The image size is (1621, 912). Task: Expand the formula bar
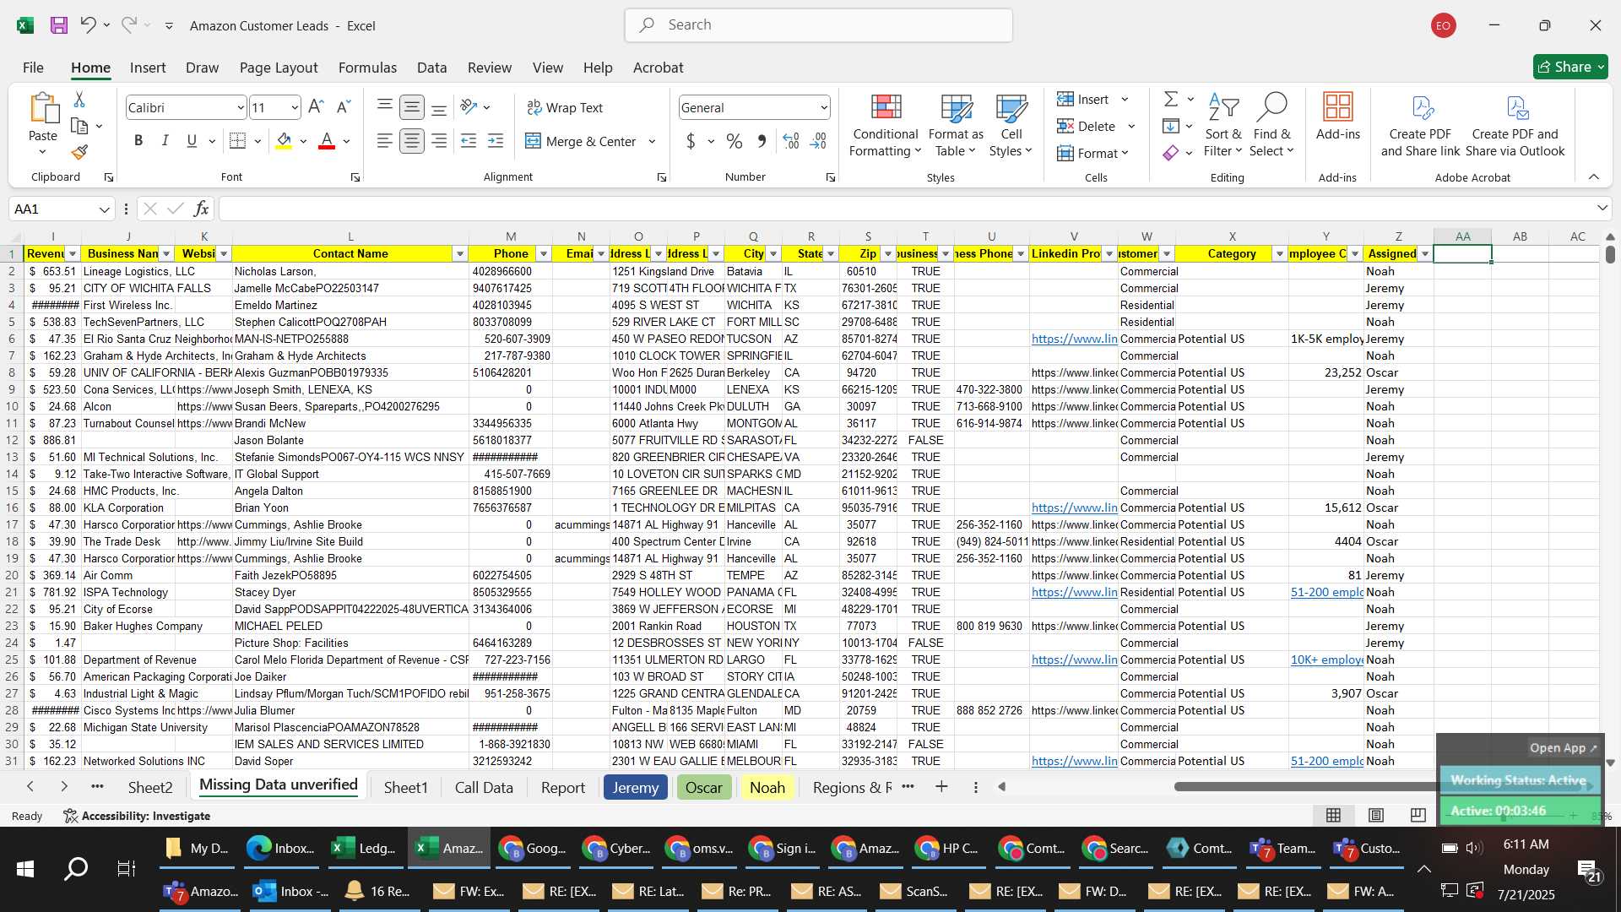[1602, 208]
